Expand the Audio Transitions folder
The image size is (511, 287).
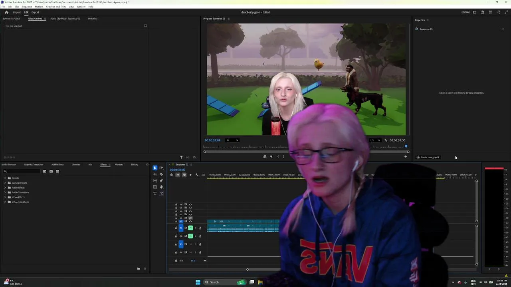[x=5, y=193]
